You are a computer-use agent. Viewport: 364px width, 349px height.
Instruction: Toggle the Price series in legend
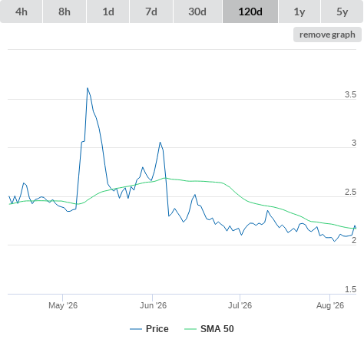click(157, 329)
